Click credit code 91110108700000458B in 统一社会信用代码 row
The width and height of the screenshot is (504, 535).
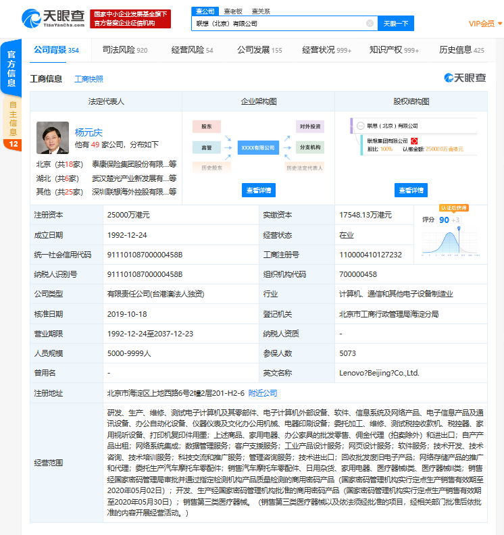point(145,255)
